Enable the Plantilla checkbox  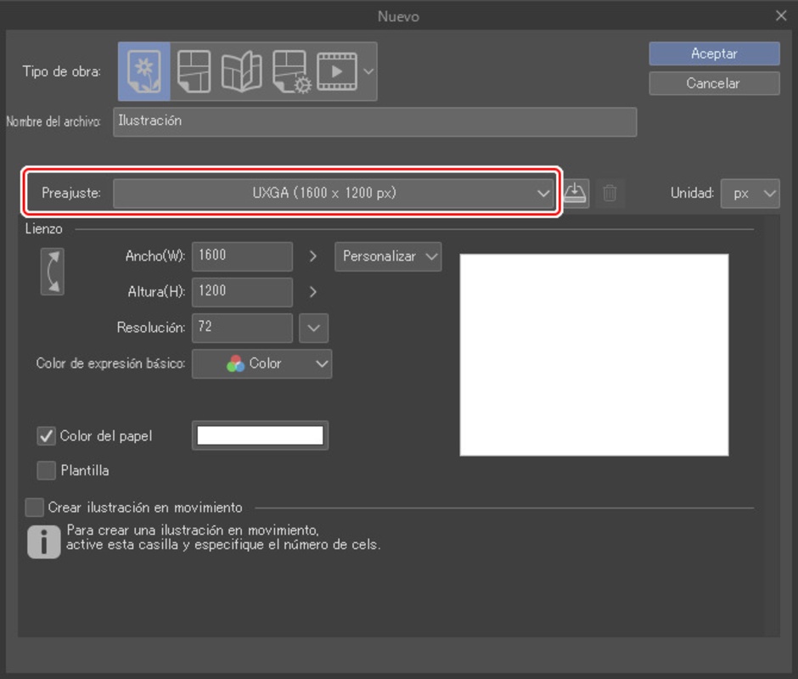coord(47,470)
